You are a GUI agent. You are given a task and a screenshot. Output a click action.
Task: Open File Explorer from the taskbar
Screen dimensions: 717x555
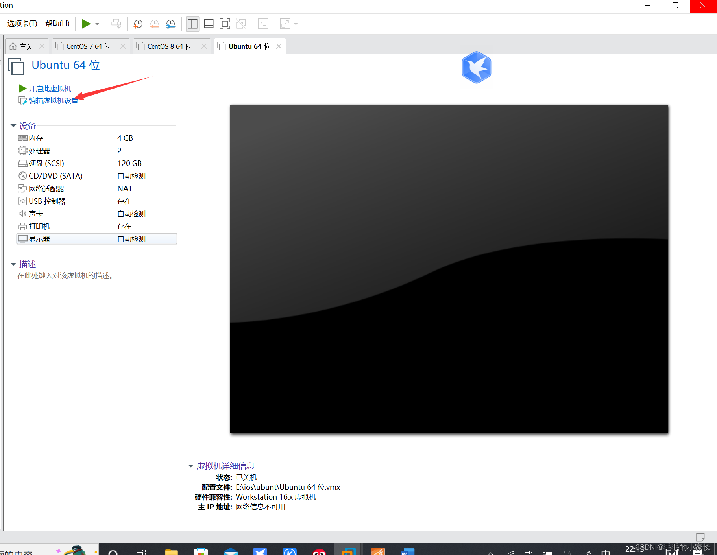pyautogui.click(x=171, y=551)
